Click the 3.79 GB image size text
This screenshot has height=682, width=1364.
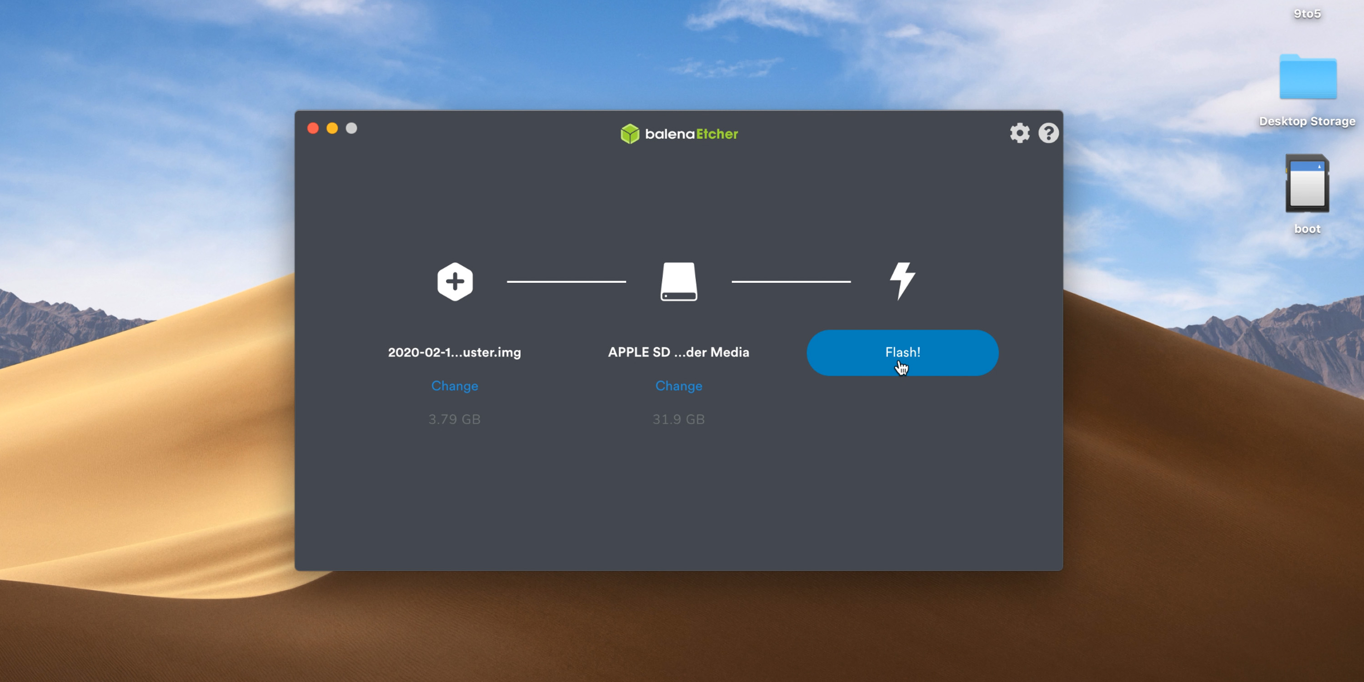tap(454, 419)
